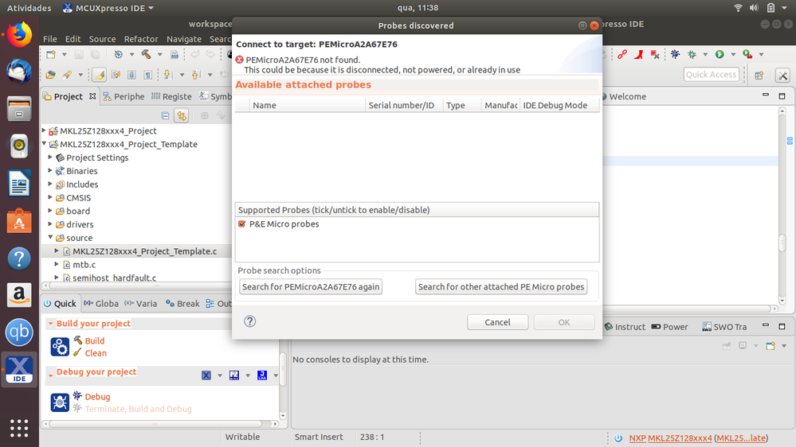Open the binary file toolbar icon
The width and height of the screenshot is (796, 447).
174,54
